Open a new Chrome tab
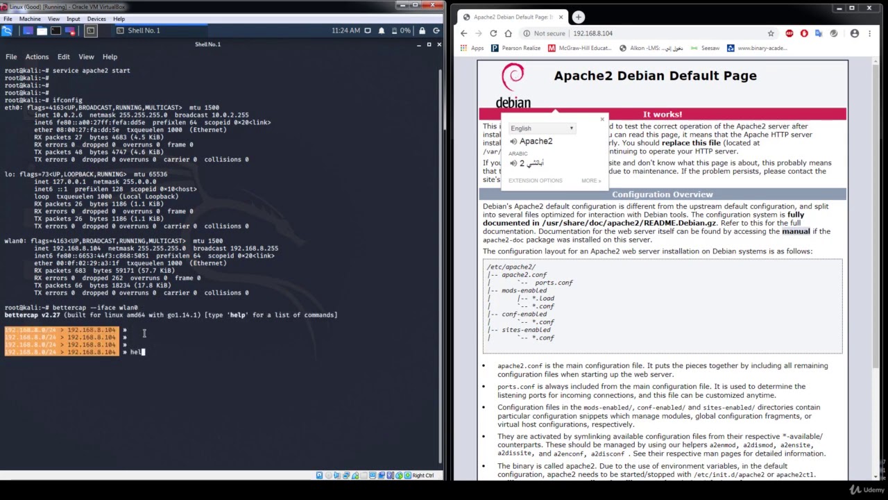888x500 pixels. tap(579, 17)
